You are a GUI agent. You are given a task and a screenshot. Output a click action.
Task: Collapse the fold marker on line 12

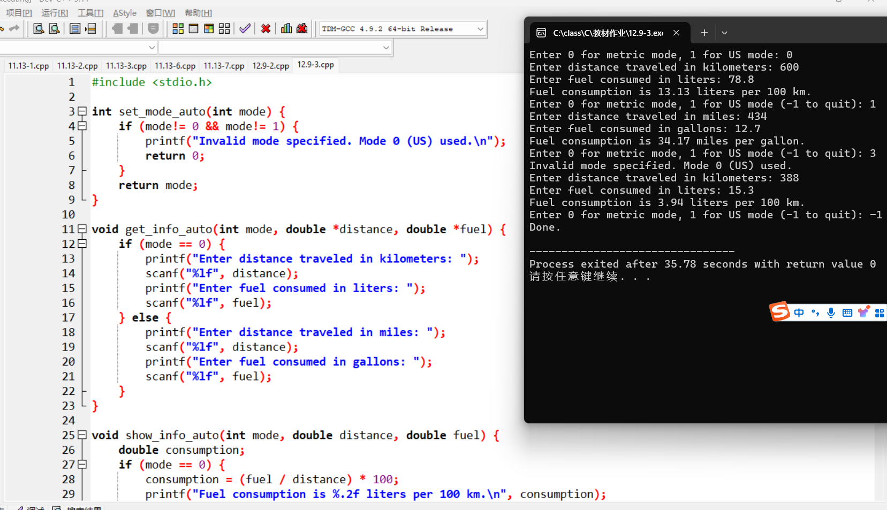click(82, 244)
